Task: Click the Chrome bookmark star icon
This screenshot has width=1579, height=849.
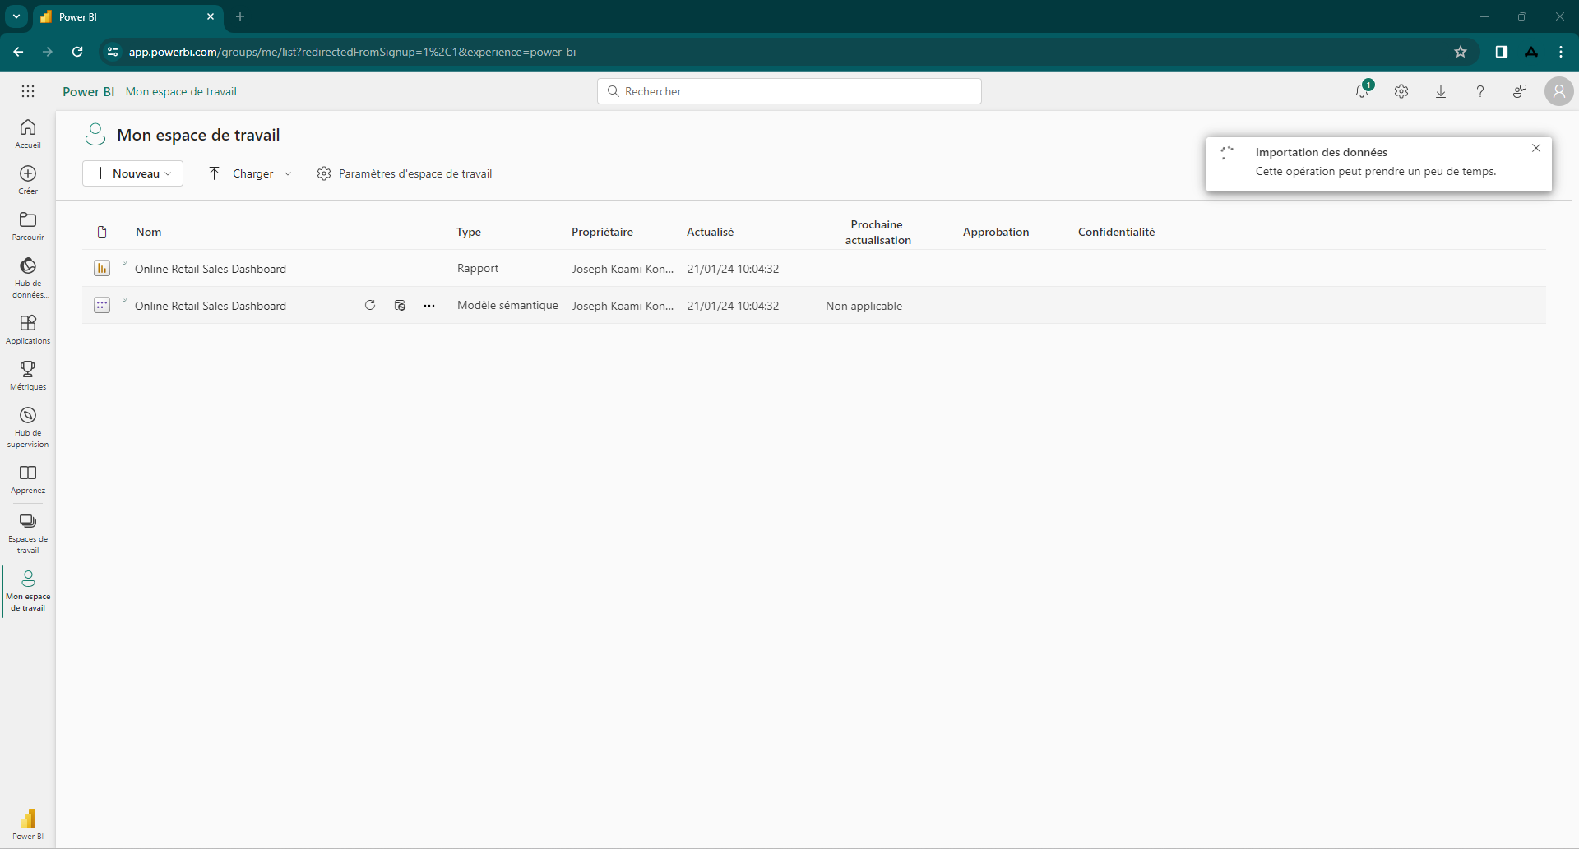Action: [x=1461, y=52]
